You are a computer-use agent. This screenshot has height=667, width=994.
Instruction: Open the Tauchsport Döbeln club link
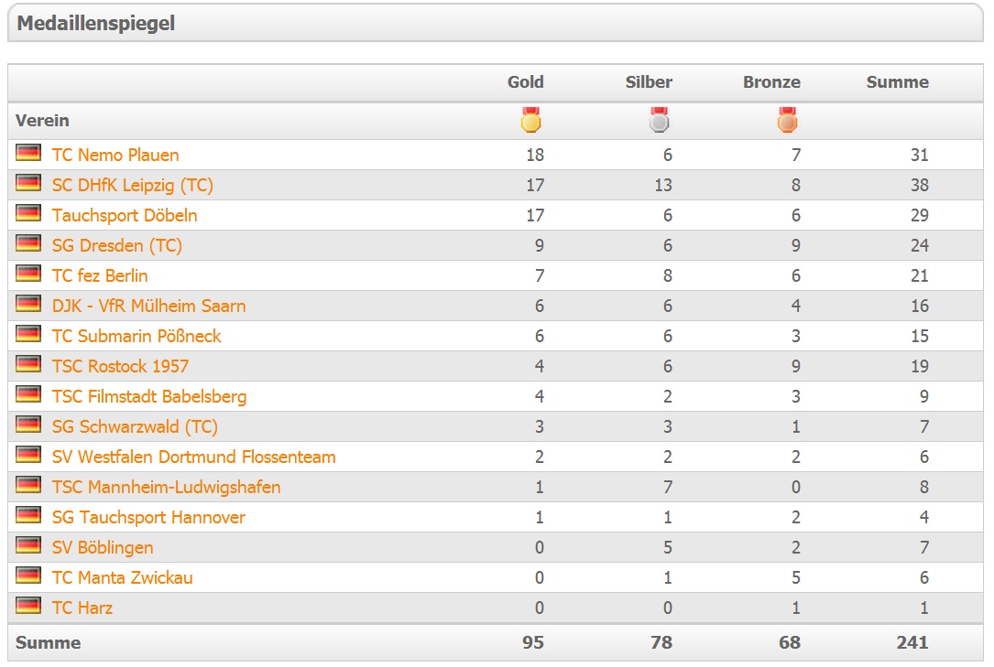pos(125,215)
